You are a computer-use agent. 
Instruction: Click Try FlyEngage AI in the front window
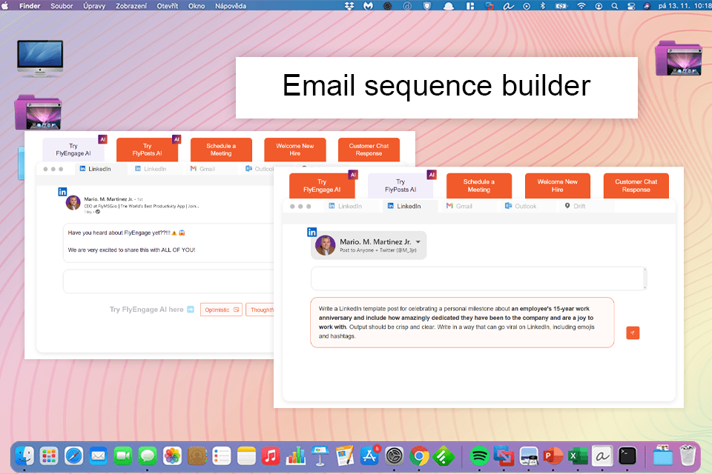coord(322,185)
